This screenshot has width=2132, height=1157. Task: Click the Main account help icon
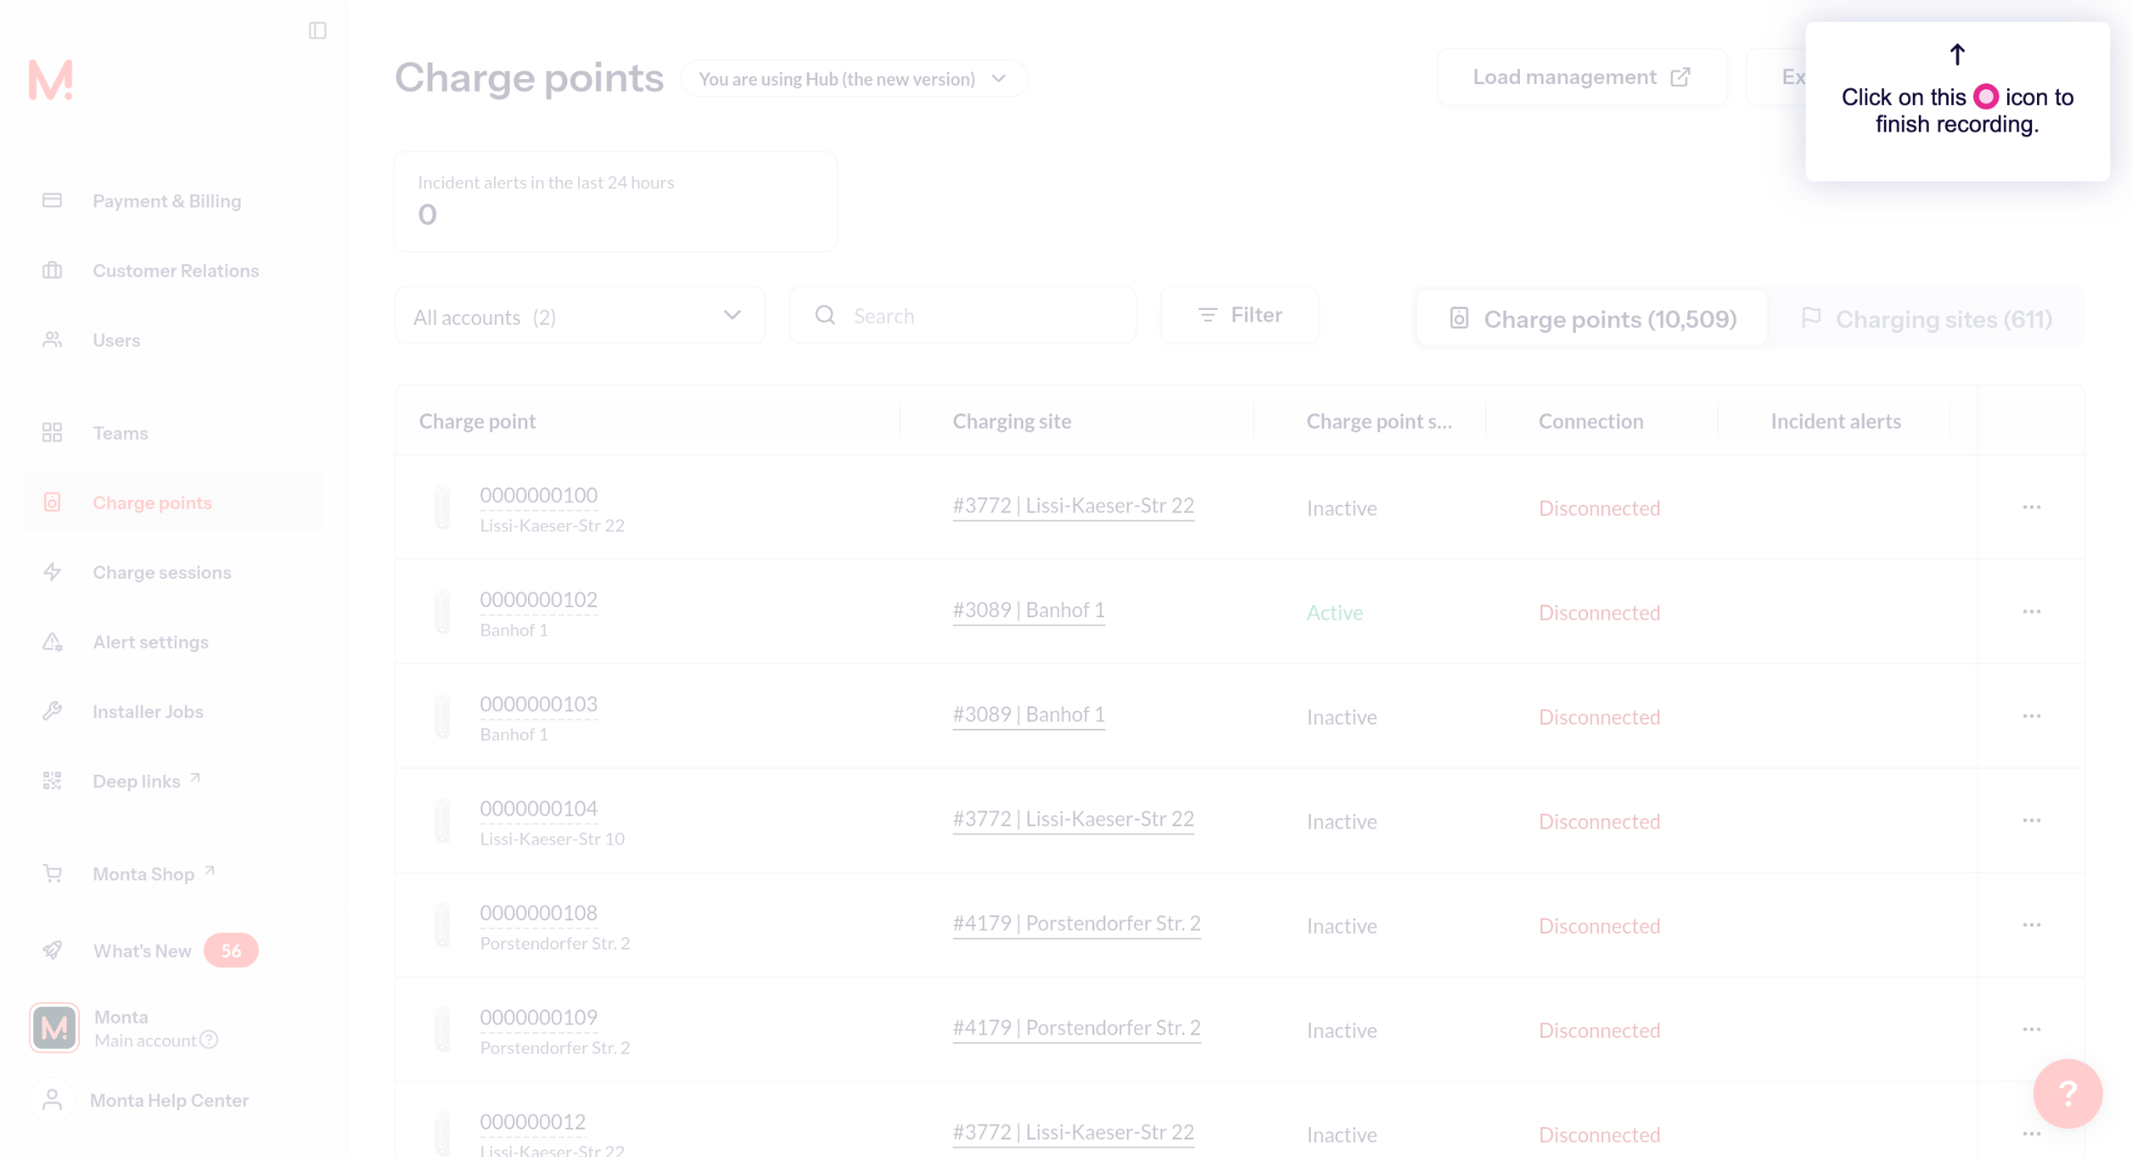click(209, 1039)
